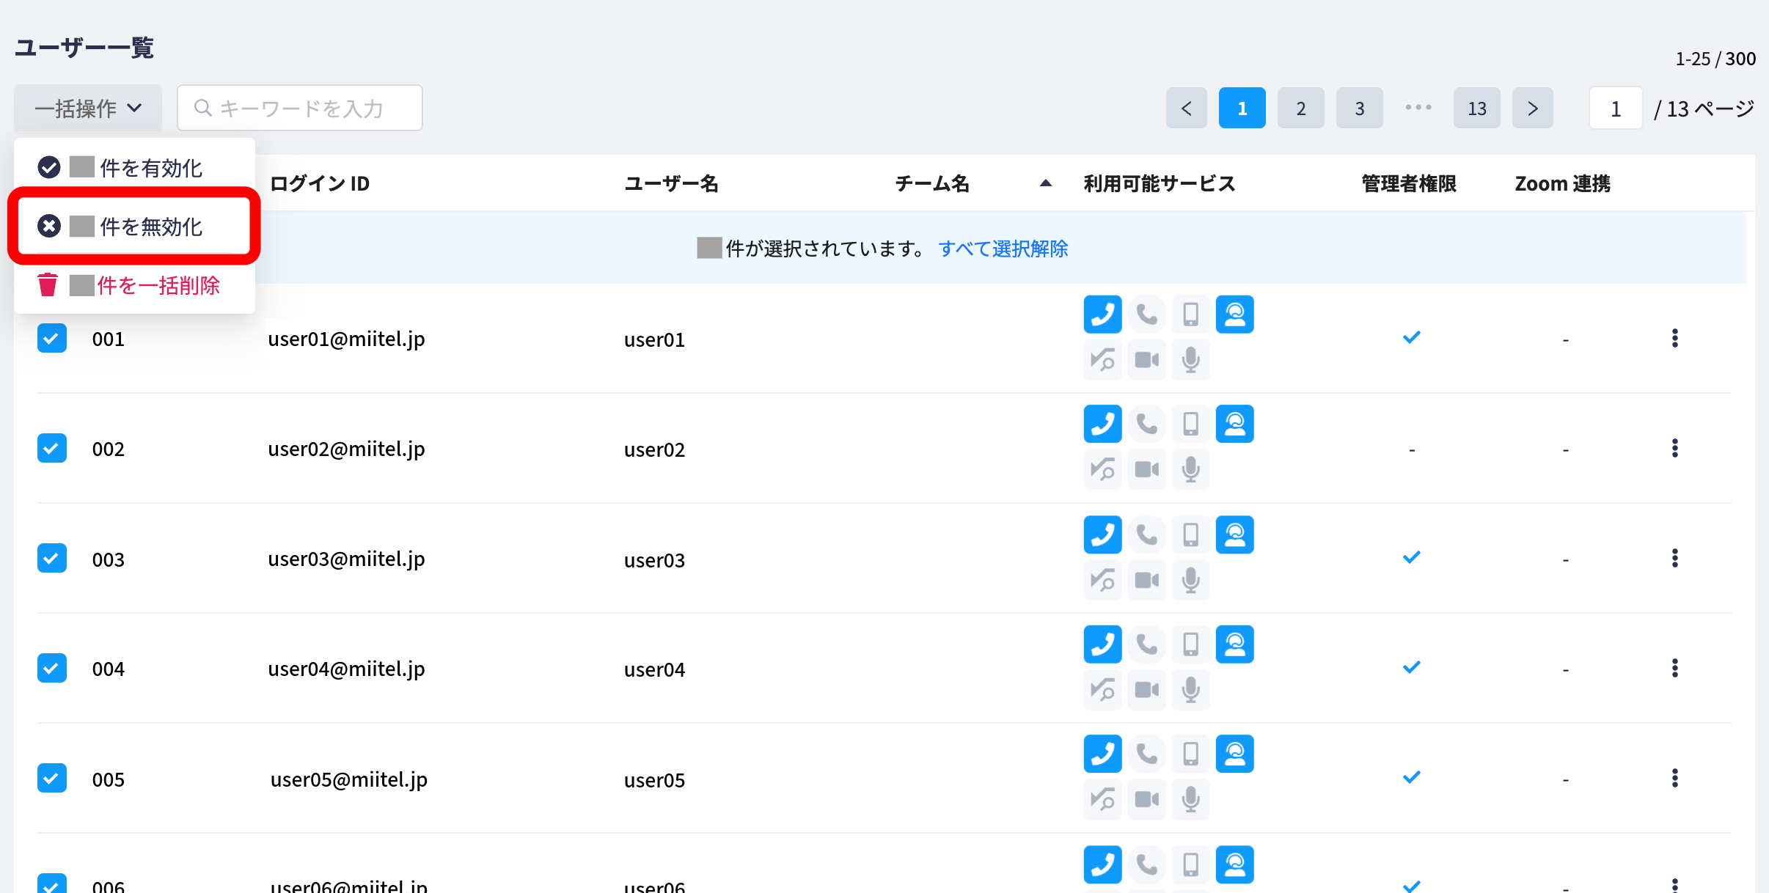
Task: Open the 一括操作 bulk actions dropdown
Action: (x=88, y=109)
